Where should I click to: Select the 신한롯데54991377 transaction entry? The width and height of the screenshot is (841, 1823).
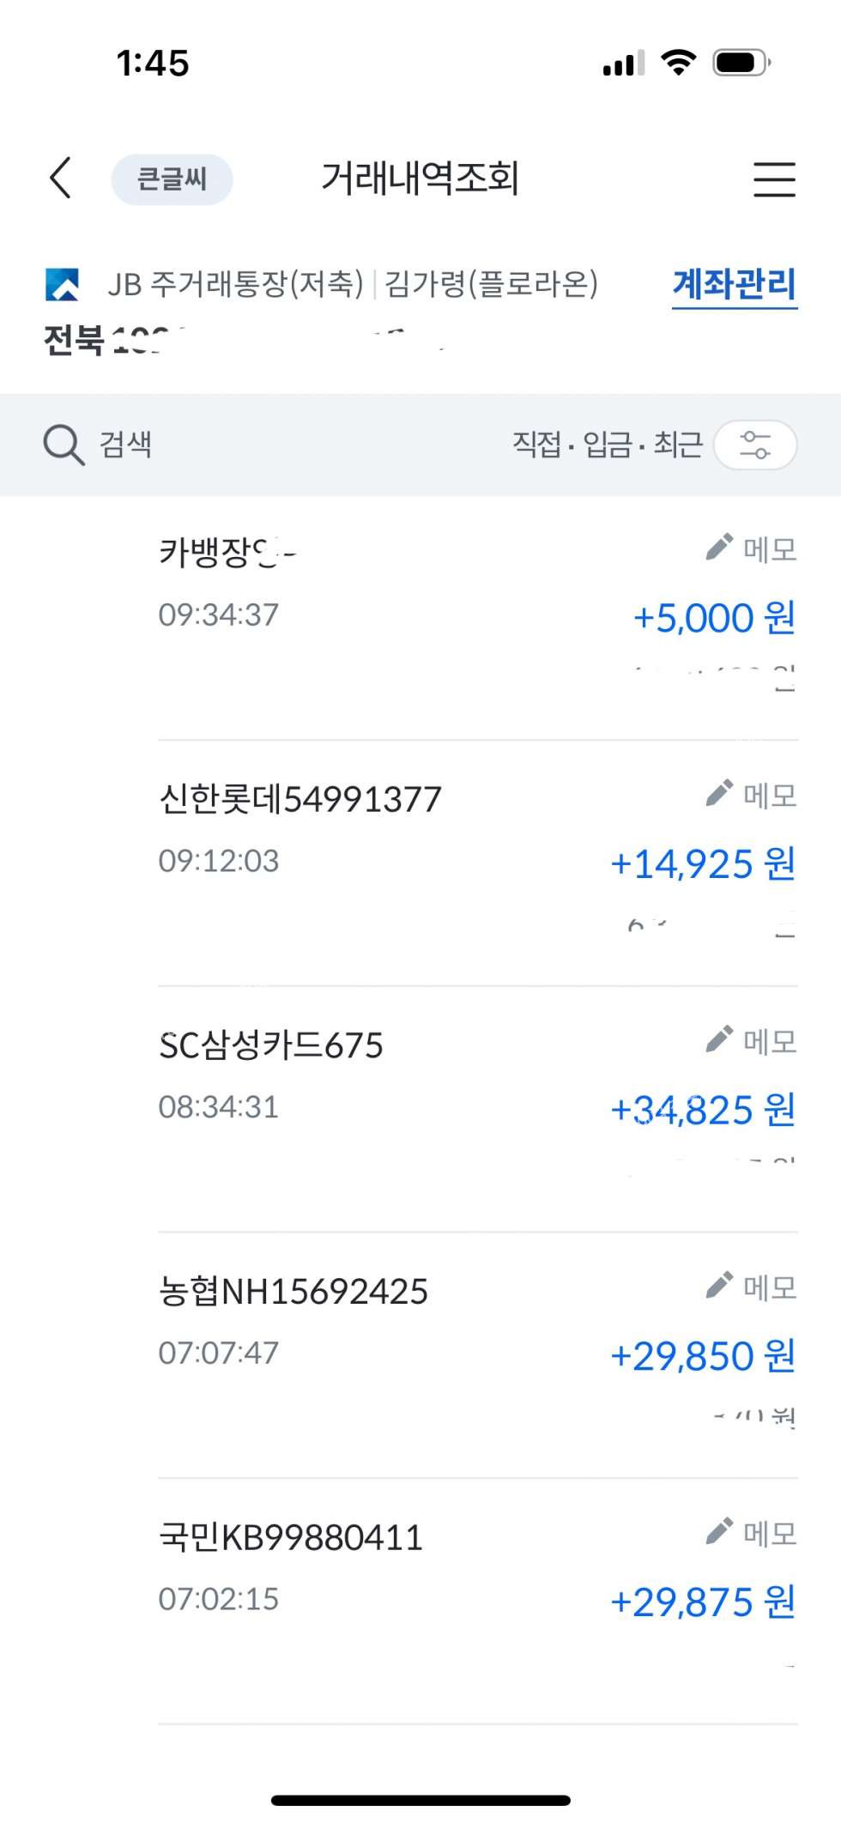click(x=300, y=799)
